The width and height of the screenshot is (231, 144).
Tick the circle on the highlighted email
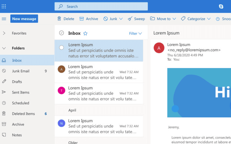61,48
